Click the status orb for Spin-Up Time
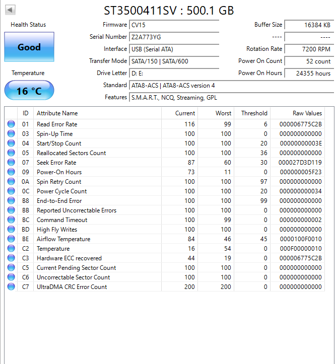Image resolution: width=336 pixels, height=364 pixels. pyautogui.click(x=11, y=133)
